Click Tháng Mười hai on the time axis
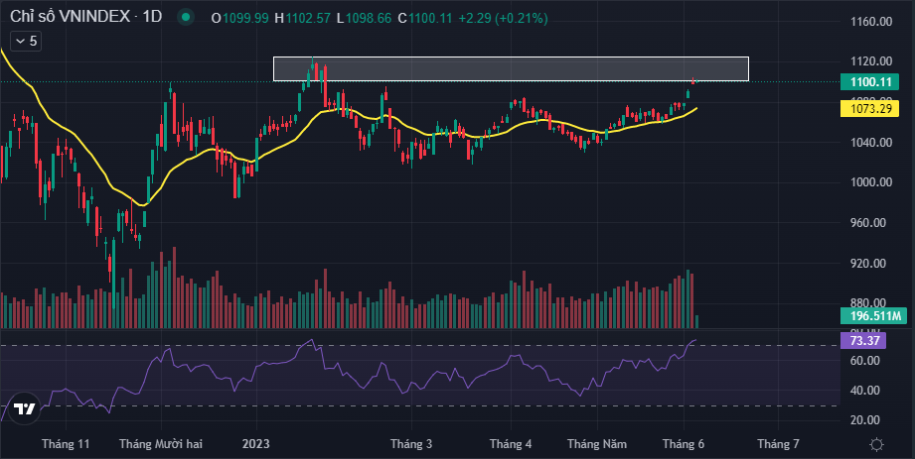This screenshot has width=915, height=459. coord(161,444)
